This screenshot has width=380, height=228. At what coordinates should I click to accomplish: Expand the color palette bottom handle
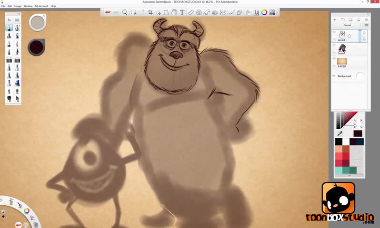[x=350, y=176]
